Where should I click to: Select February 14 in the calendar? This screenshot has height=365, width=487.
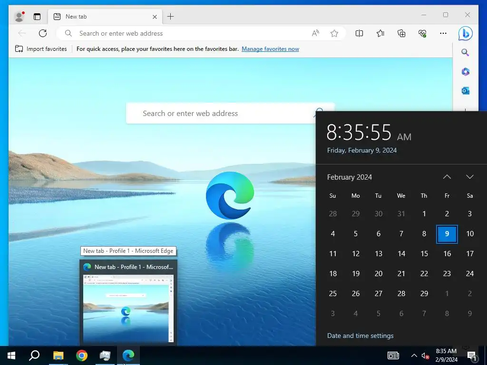[x=401, y=254]
